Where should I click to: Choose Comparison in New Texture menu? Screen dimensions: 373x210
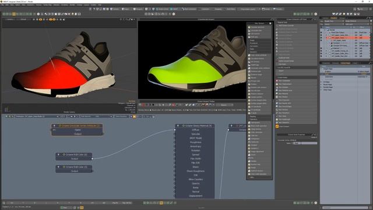point(259,139)
